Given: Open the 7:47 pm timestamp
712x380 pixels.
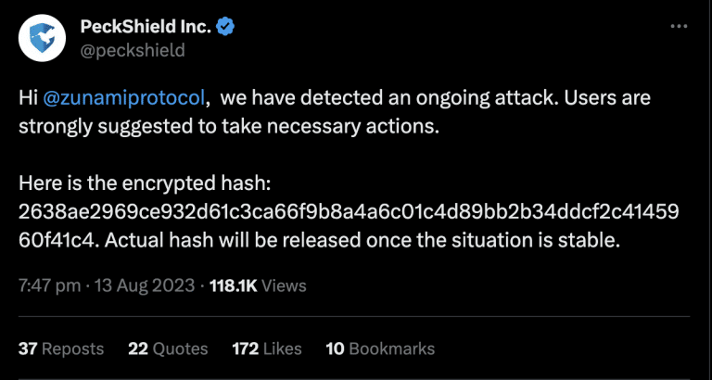Looking at the screenshot, I should click(x=49, y=286).
